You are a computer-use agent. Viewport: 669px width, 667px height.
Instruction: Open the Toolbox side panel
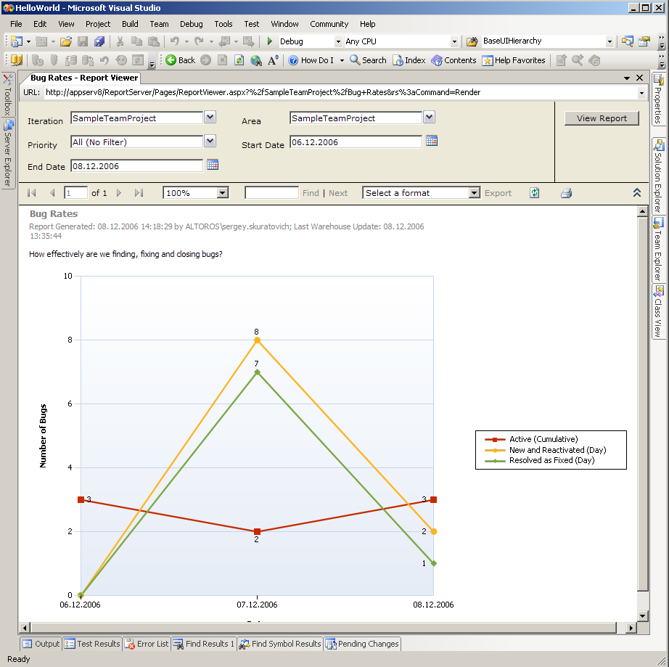(x=8, y=94)
